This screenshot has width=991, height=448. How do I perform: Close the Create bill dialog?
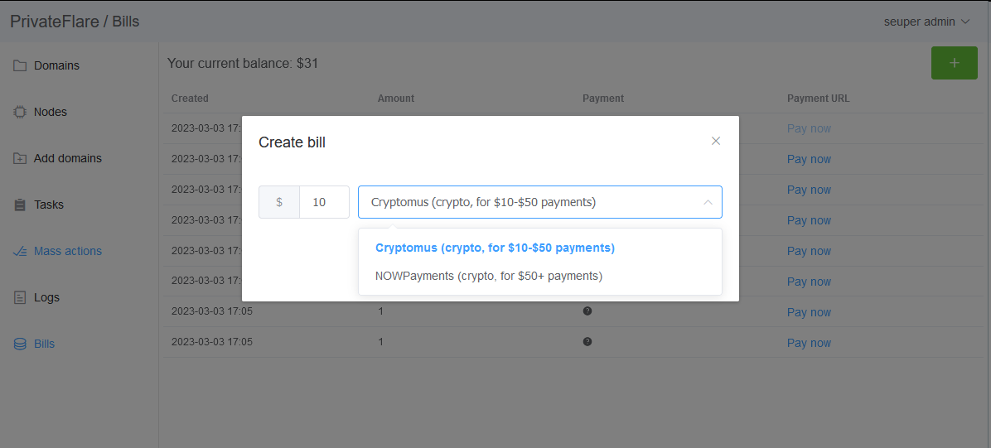tap(716, 141)
